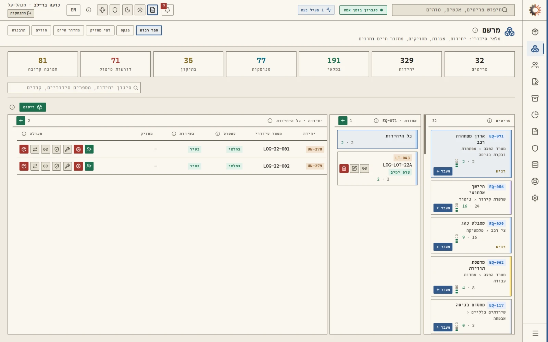Toggle the paper document theme button
548x342 pixels.
coord(153,10)
